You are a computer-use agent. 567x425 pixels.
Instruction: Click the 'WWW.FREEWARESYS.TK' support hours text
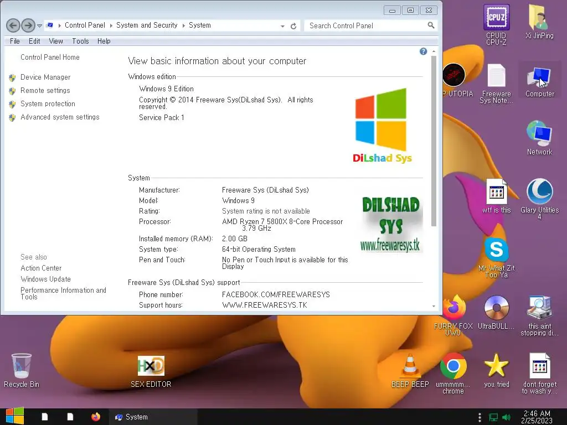point(264,305)
